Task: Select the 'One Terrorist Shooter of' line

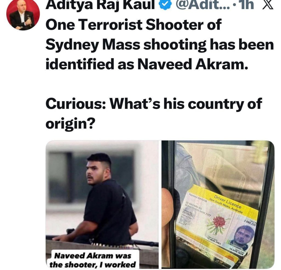Action: pos(134,25)
